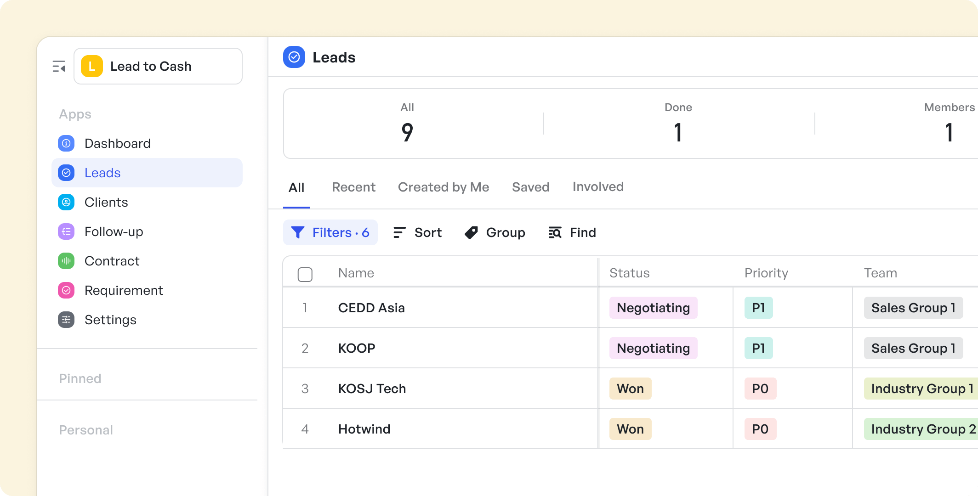Screen dimensions: 978x496
Task: Click the Personal section label
Action: 86,430
